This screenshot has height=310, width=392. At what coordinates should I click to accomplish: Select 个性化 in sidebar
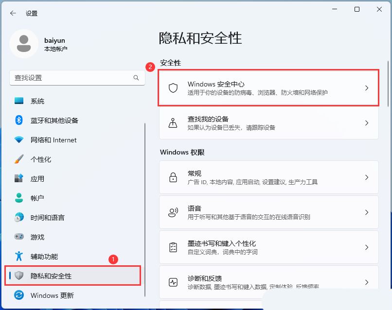coord(41,159)
